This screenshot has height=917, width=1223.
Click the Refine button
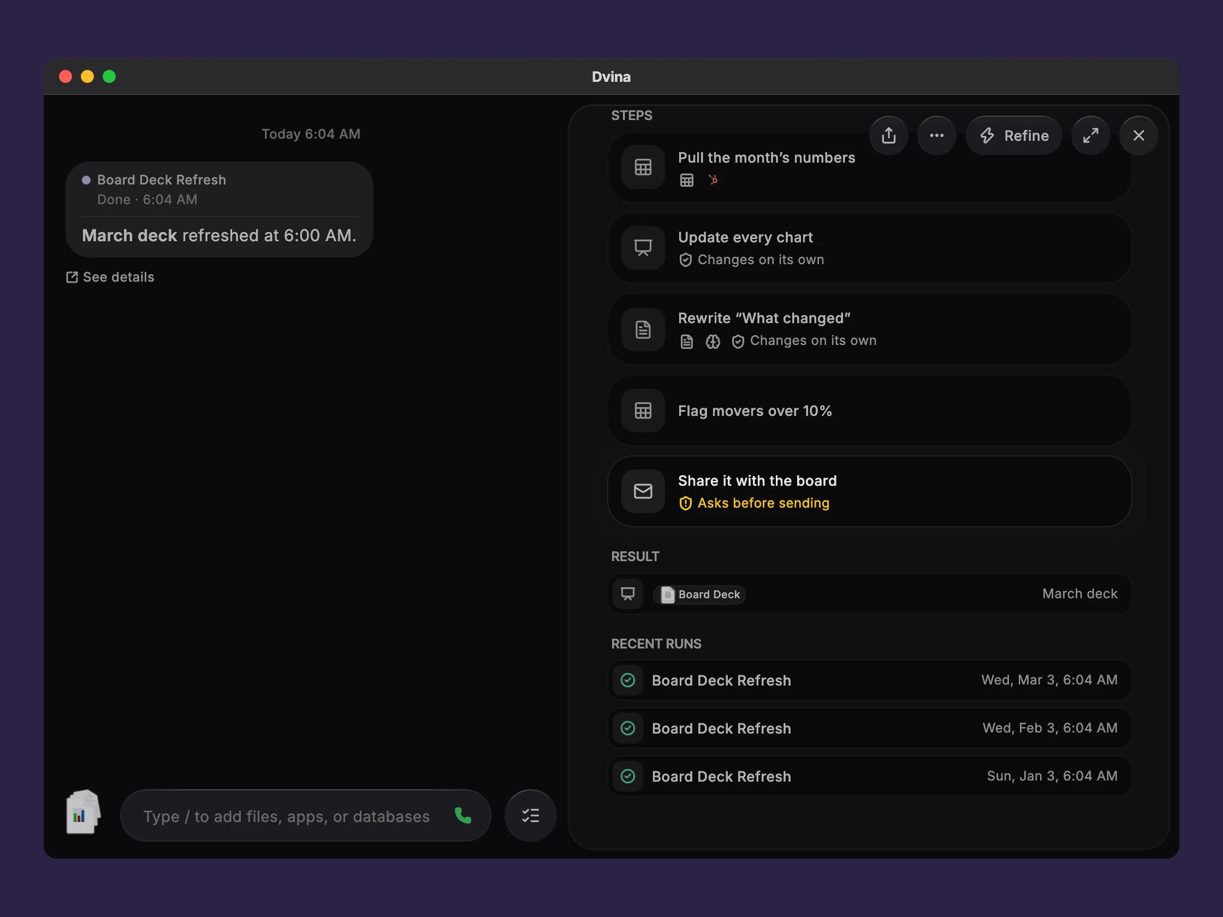pyautogui.click(x=1013, y=135)
